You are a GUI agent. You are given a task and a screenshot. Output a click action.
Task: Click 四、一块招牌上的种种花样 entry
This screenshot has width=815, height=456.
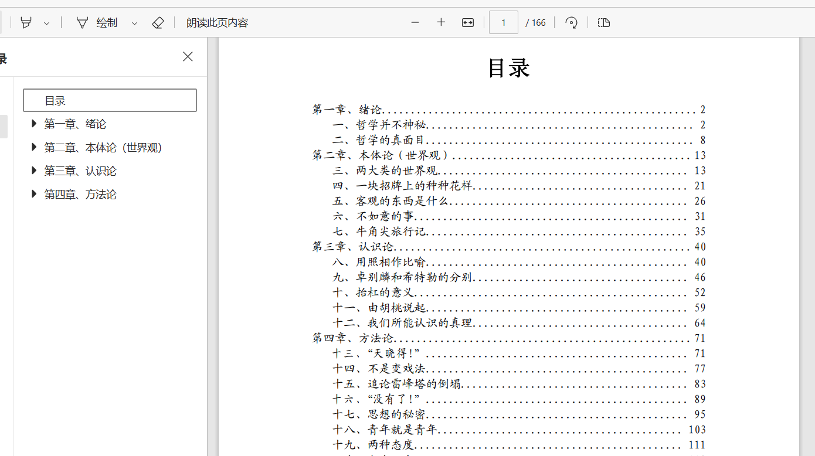[519, 186]
